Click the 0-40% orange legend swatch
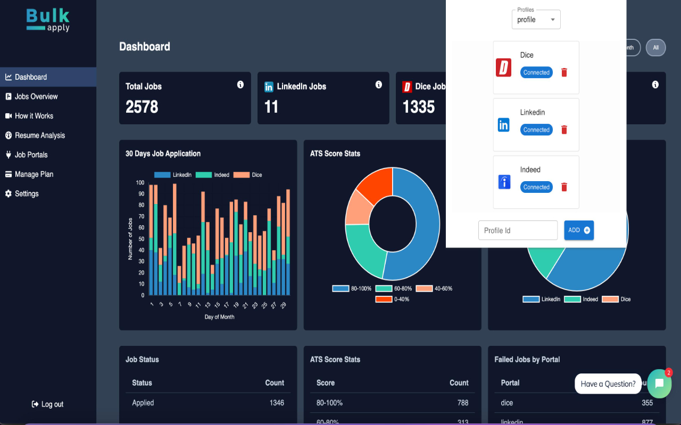This screenshot has width=681, height=425. tap(384, 299)
